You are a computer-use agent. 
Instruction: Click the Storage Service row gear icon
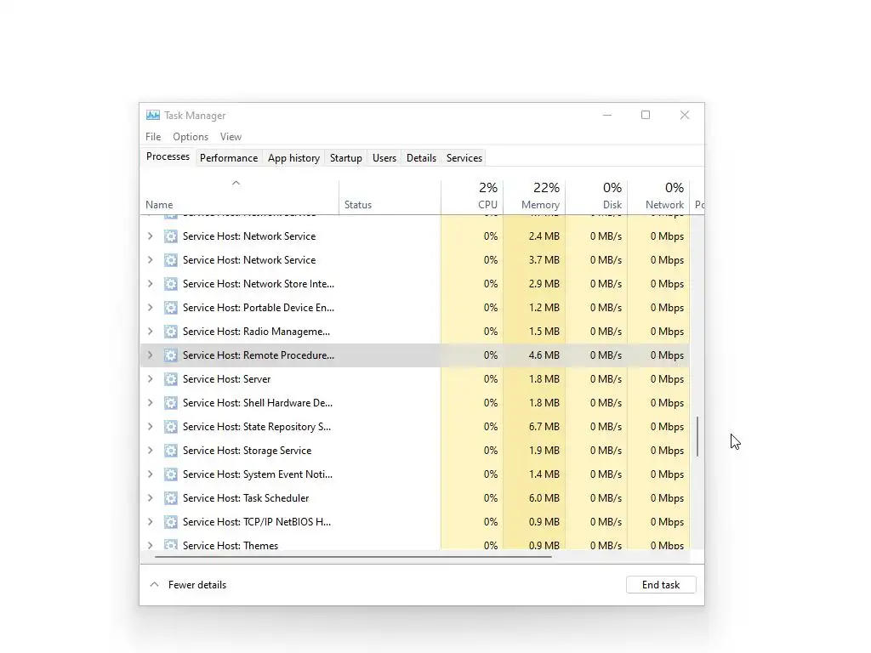(x=170, y=451)
